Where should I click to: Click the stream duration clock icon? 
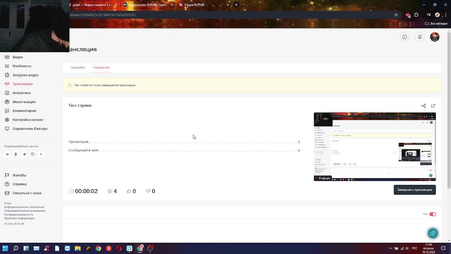coord(71,191)
